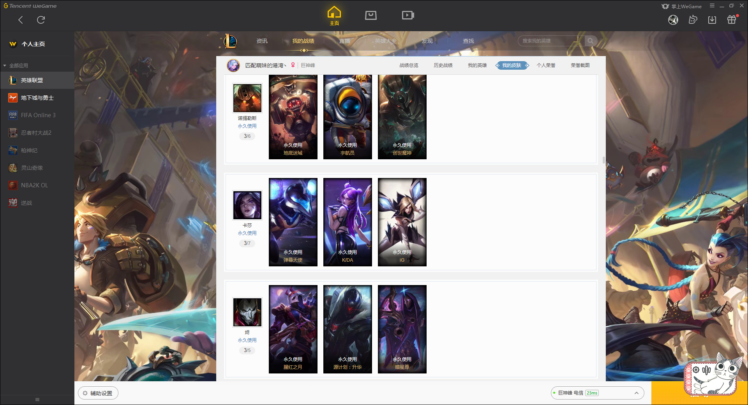The width and height of the screenshot is (748, 405).
Task: Open the video/live icon in the top bar
Action: click(x=408, y=15)
